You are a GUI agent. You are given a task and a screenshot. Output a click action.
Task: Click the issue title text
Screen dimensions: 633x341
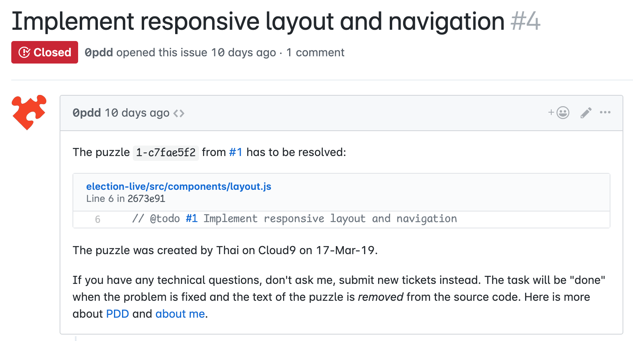tap(258, 21)
